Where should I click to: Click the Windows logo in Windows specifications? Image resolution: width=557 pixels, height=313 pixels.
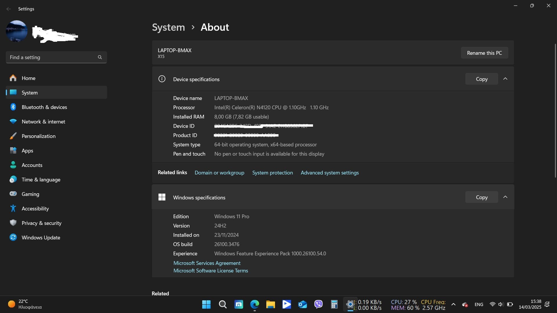click(x=162, y=197)
